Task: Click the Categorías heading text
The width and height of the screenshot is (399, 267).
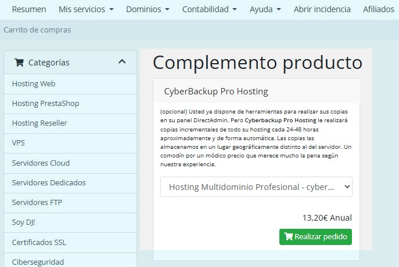Action: click(x=49, y=63)
